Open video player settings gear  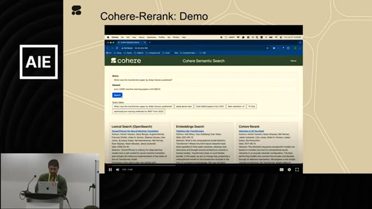(289, 170)
